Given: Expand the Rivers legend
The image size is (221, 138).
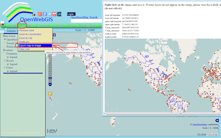Looking at the screenshot, I should click(8, 64).
